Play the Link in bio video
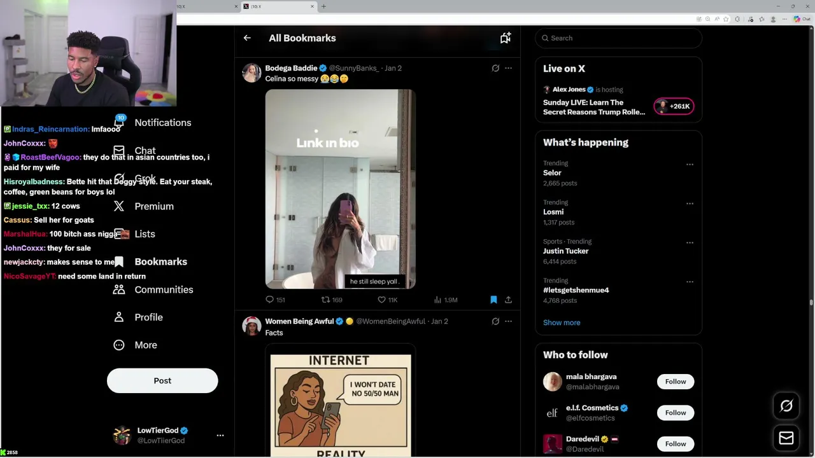The height and width of the screenshot is (458, 815). coord(340,189)
